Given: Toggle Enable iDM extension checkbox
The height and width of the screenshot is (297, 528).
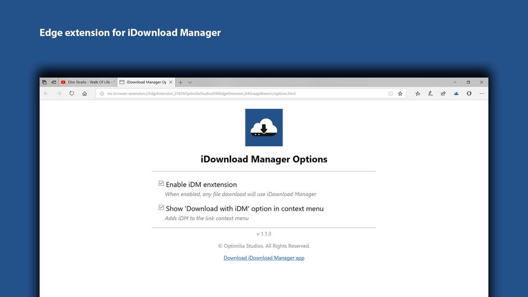Looking at the screenshot, I should point(162,184).
